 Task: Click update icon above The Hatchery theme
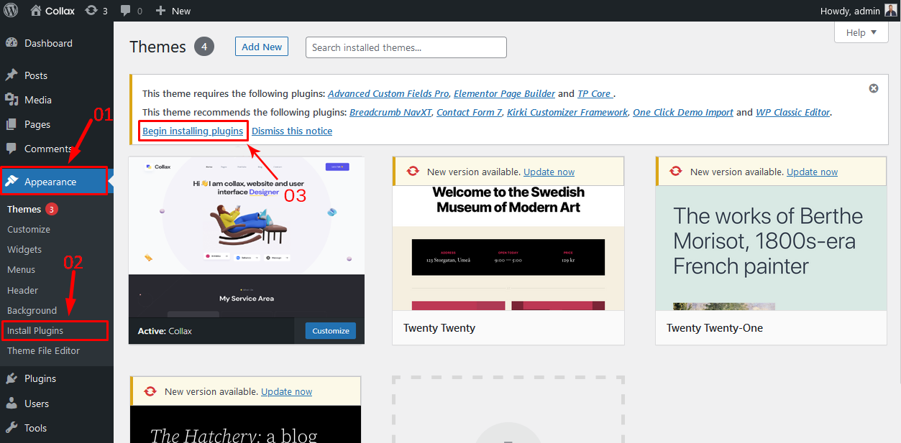[x=150, y=391]
